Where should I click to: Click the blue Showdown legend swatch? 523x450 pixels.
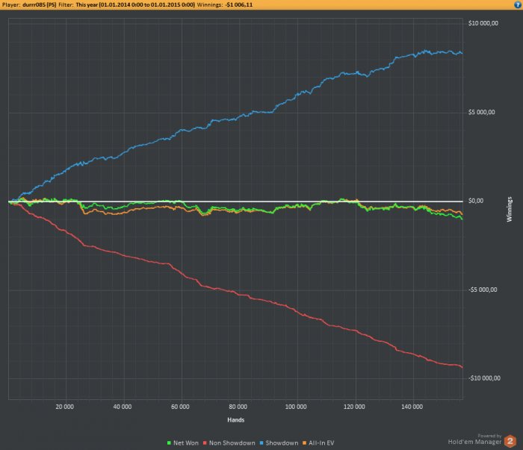[x=261, y=443]
